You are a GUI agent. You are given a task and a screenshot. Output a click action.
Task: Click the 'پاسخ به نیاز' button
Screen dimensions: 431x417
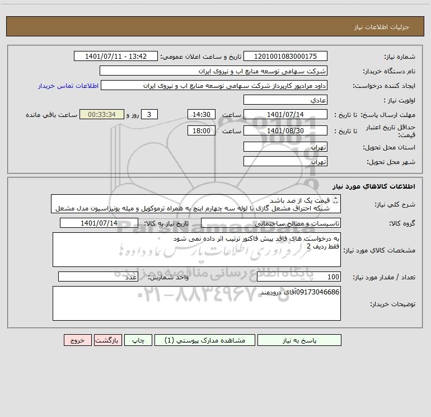[299, 340]
